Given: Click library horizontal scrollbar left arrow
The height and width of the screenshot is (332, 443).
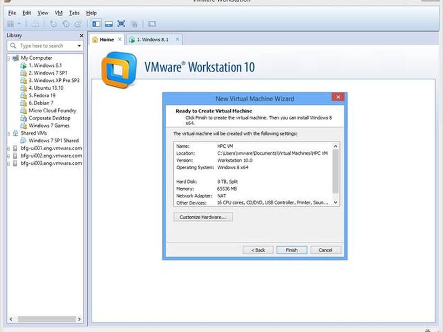Looking at the screenshot, I should pos(11,319).
